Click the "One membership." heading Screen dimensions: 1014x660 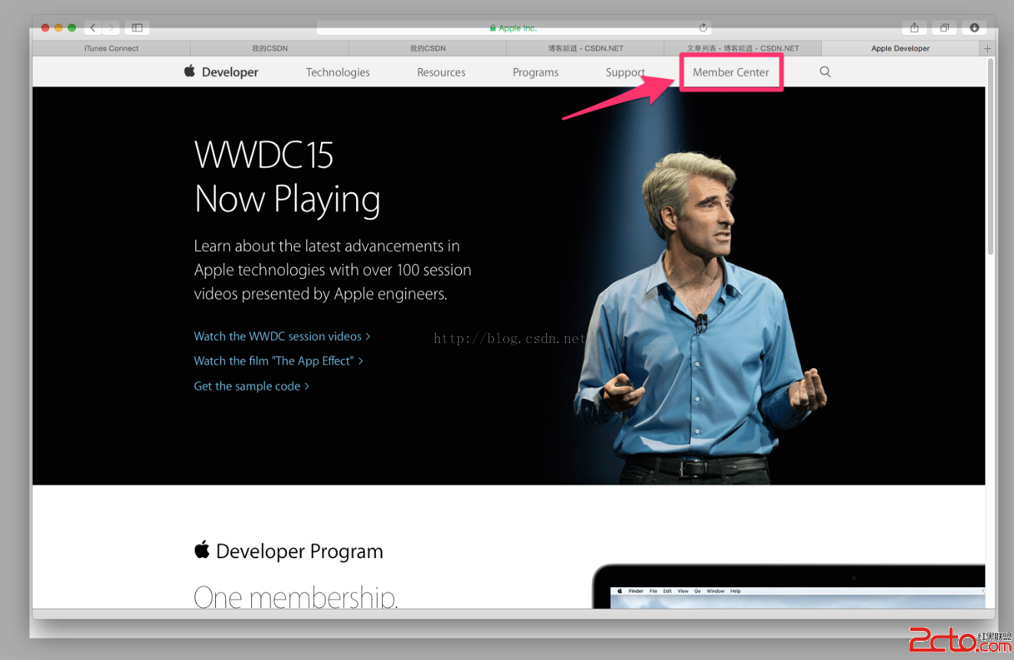(296, 596)
